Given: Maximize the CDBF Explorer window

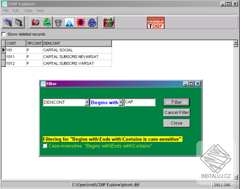Looking at the screenshot, I should click(x=228, y=4).
